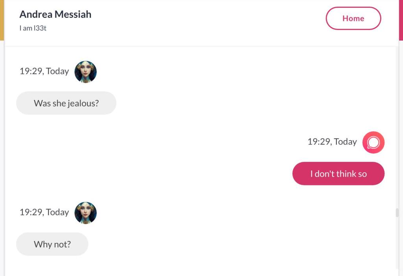This screenshot has width=403, height=276.
Task: Click the timestamp above 'Was she jealous?'
Action: 44,71
